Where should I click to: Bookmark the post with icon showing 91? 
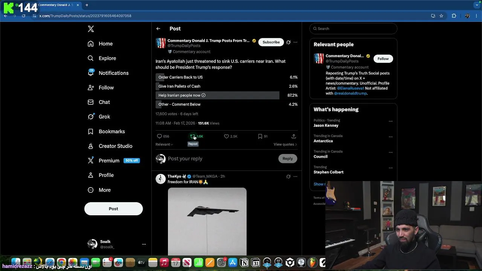click(x=262, y=136)
